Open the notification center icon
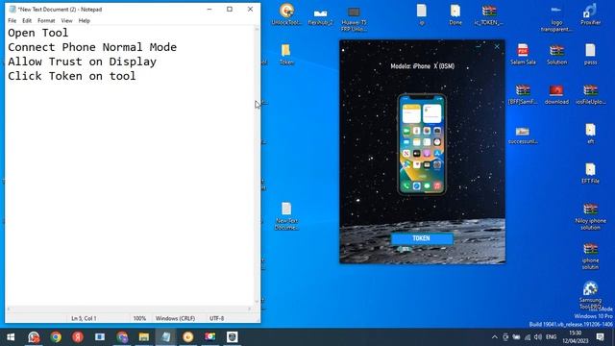 pos(600,337)
